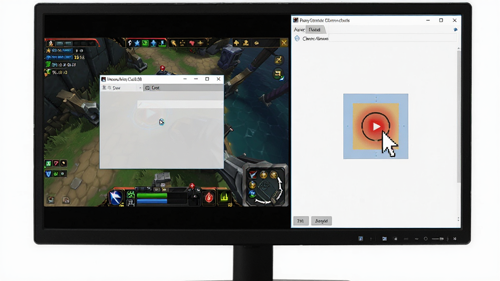Click the vertical scrollbar in the right window
The height and width of the screenshot is (281, 500).
coord(458,116)
